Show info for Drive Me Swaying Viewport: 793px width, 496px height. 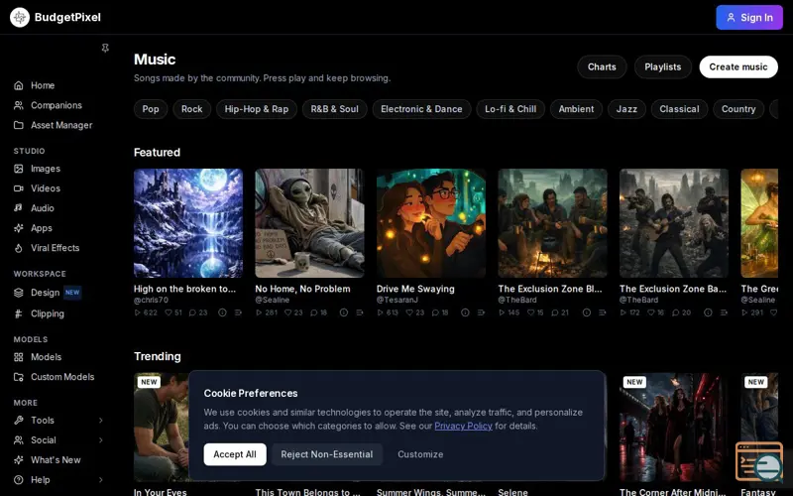click(x=465, y=312)
